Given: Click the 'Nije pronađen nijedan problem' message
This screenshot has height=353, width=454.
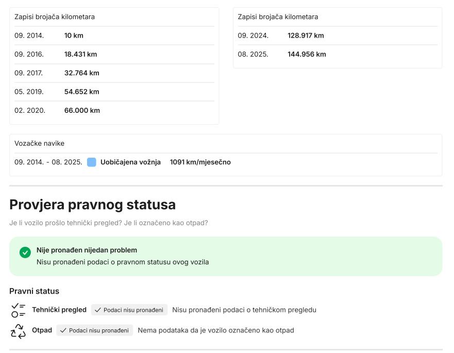Looking at the screenshot, I should 87,250.
